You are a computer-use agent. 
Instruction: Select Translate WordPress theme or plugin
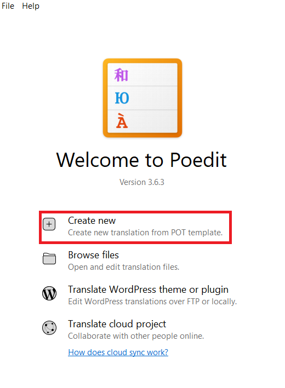click(148, 289)
